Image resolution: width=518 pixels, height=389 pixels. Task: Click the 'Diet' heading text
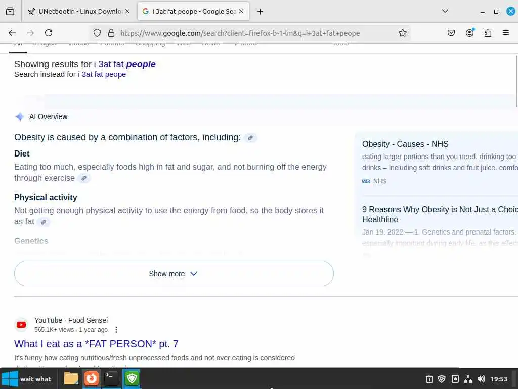[22, 154]
